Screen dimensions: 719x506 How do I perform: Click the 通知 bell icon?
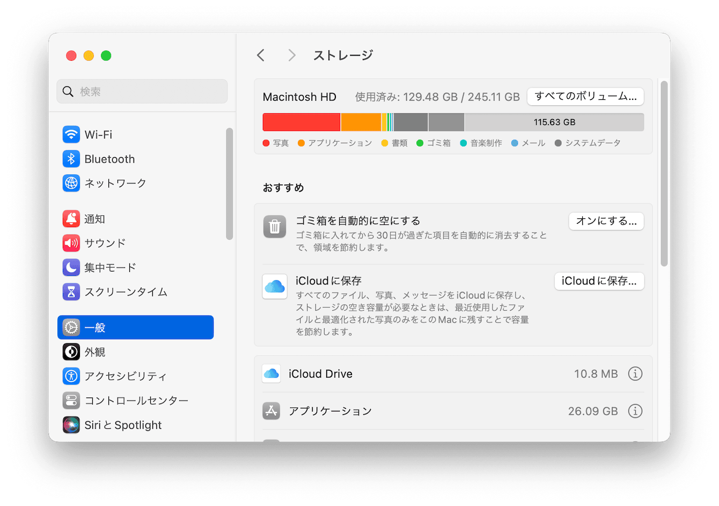71,219
